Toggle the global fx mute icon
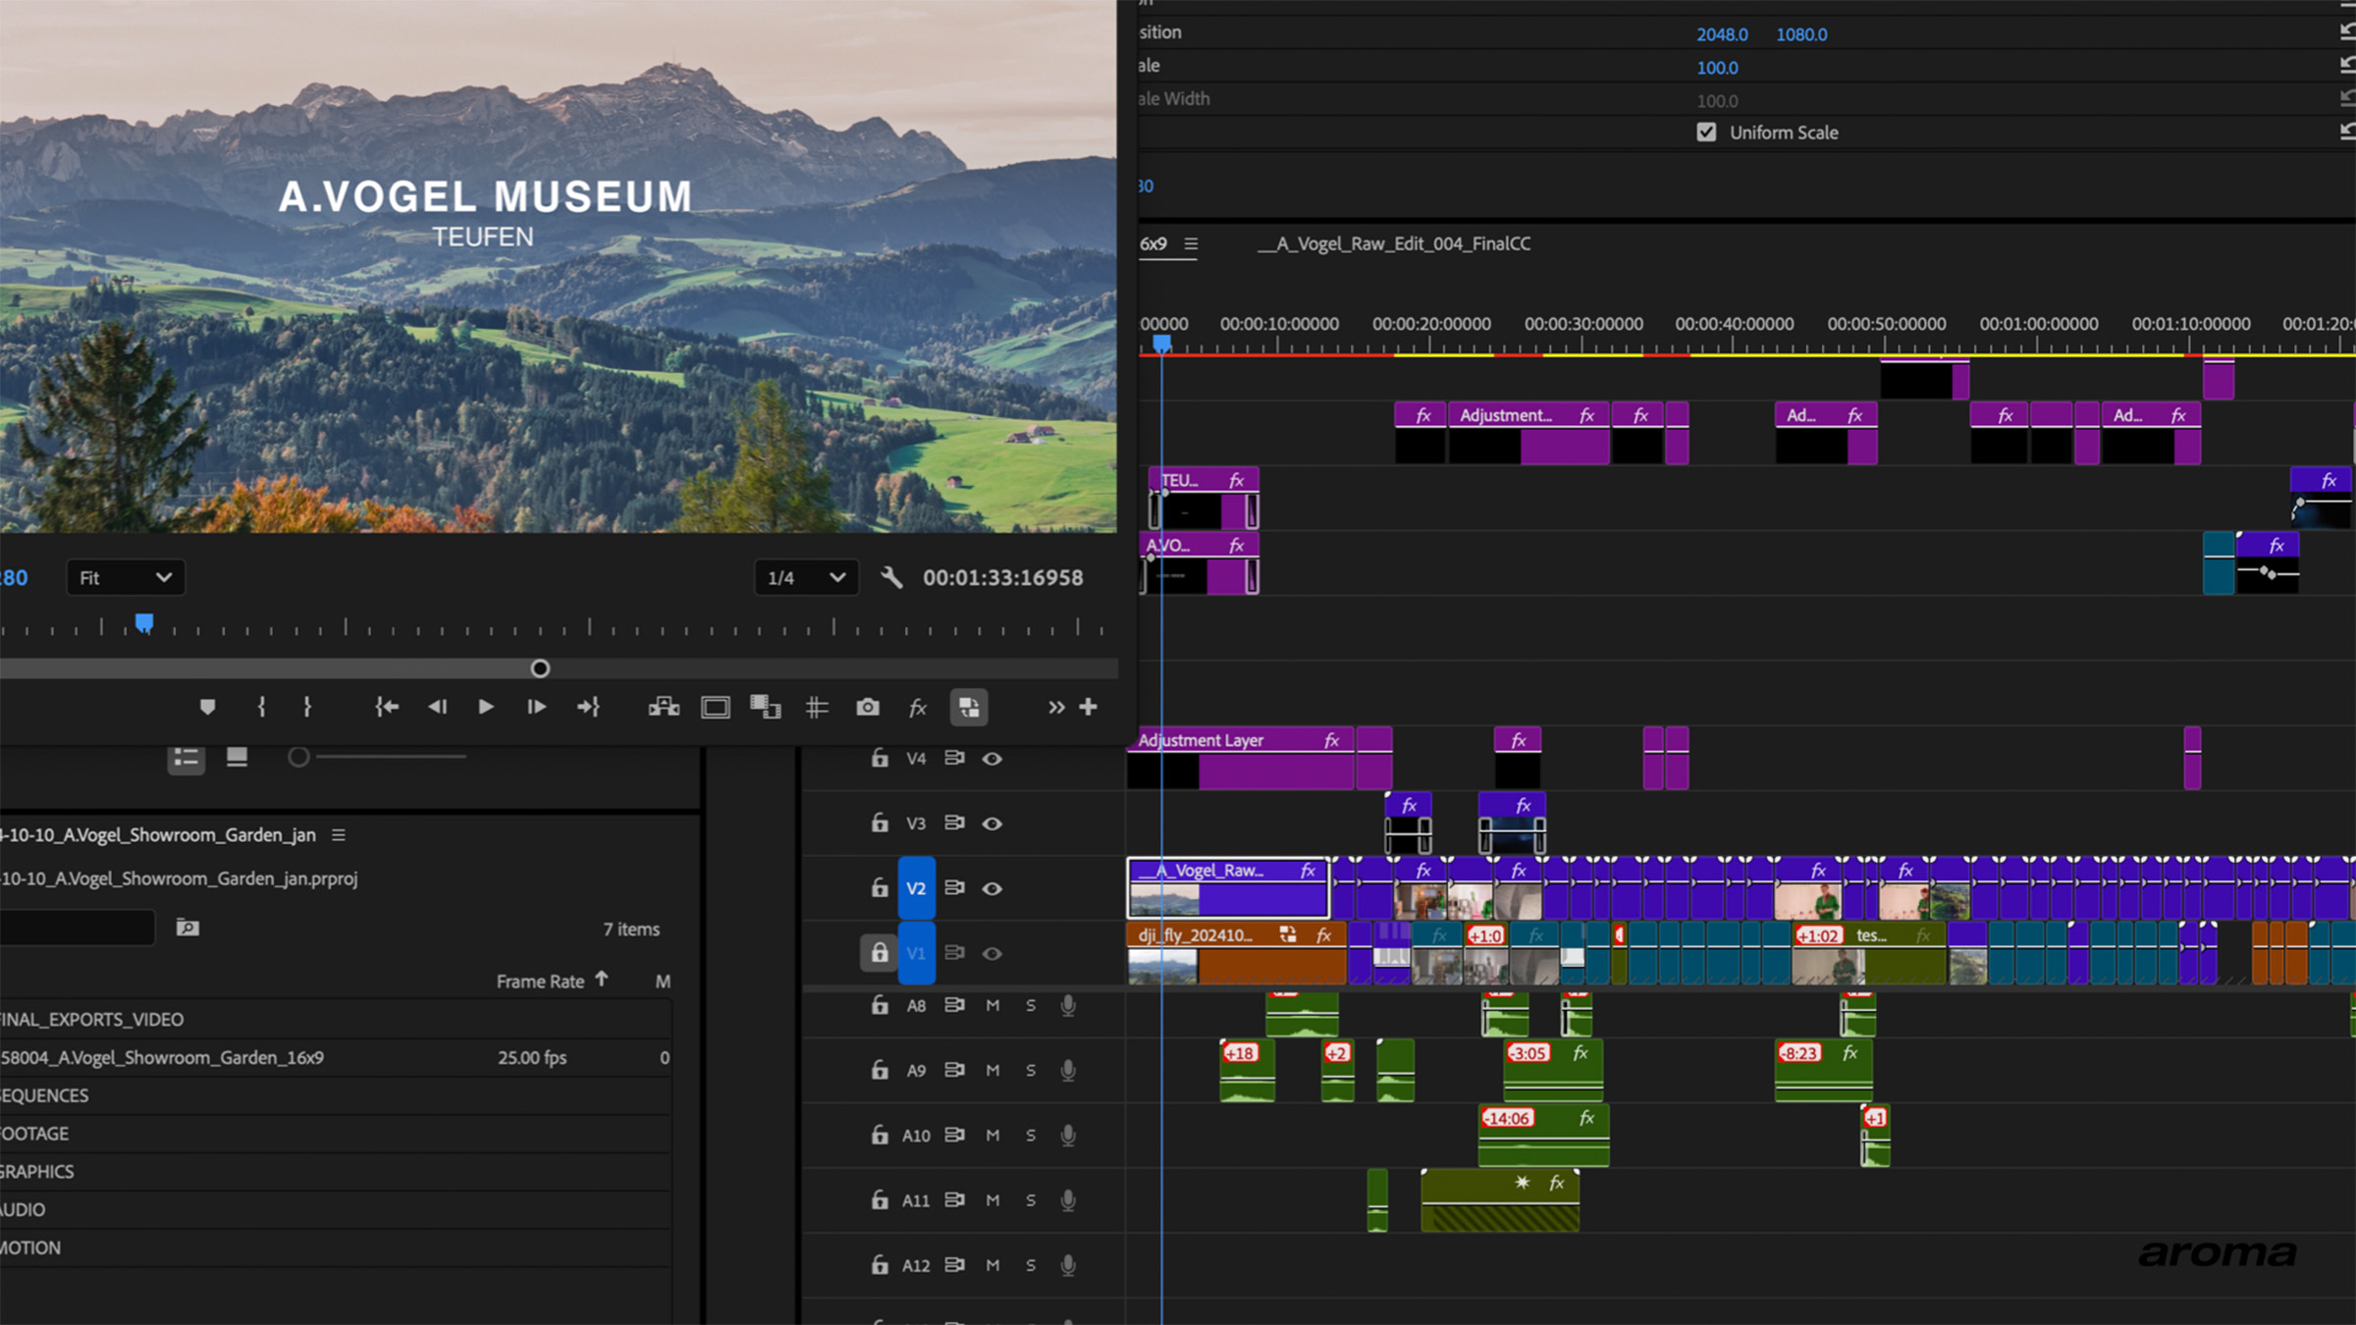Viewport: 2356px width, 1325px height. click(918, 707)
